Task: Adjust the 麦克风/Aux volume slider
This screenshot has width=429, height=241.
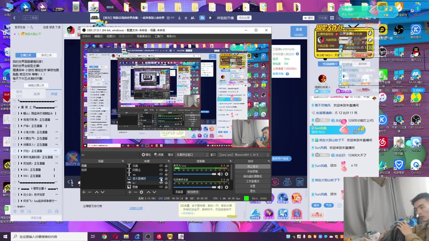Action: tap(195, 174)
